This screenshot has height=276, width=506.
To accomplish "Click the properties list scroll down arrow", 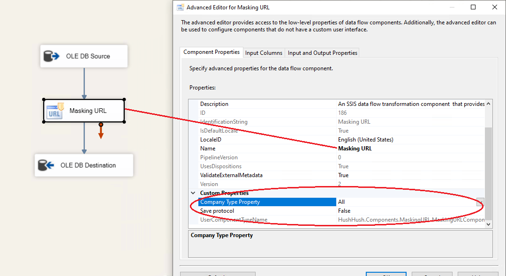I will (x=488, y=224).
